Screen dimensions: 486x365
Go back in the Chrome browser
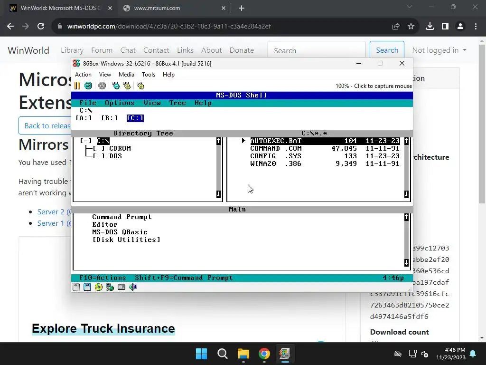coord(10,27)
